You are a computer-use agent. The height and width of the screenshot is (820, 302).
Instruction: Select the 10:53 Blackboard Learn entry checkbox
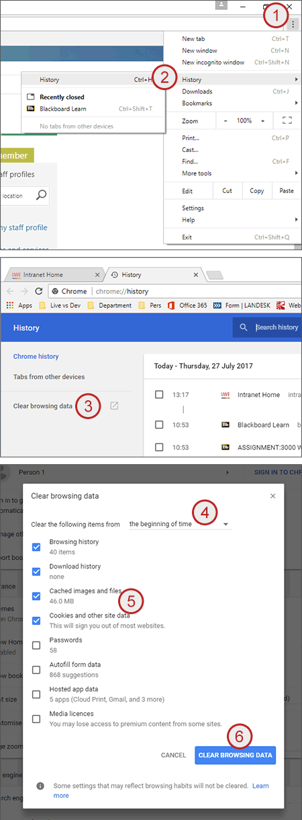click(159, 424)
